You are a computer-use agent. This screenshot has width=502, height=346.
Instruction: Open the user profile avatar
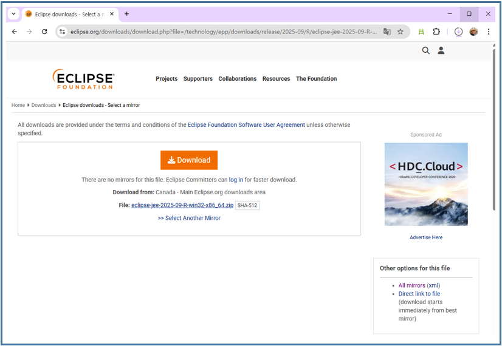point(473,32)
